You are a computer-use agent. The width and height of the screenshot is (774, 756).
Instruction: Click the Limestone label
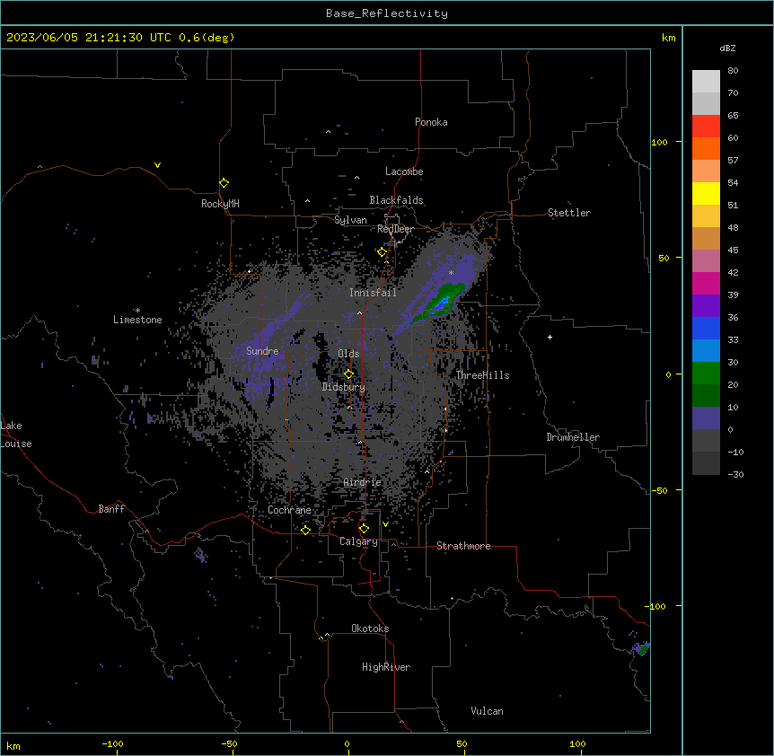coord(137,320)
